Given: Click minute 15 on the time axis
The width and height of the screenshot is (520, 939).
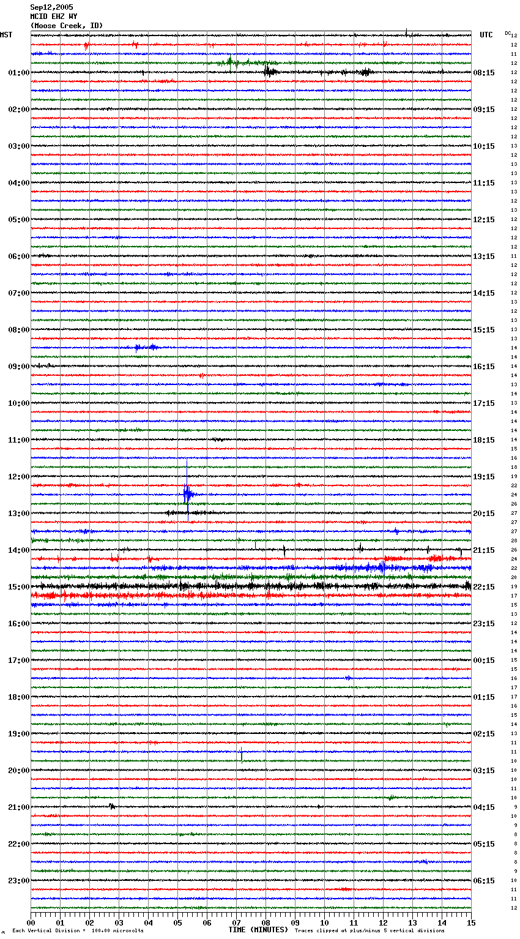Looking at the screenshot, I should click(471, 922).
